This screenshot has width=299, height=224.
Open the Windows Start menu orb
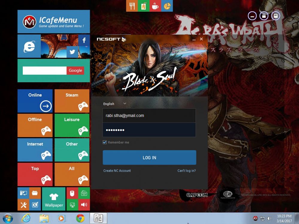(8, 218)
